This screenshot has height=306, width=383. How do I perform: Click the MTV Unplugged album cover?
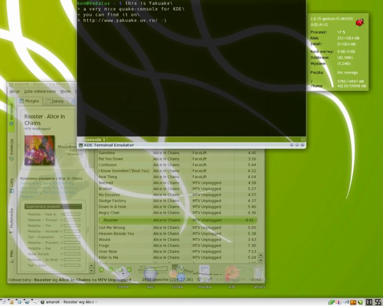tap(40, 150)
